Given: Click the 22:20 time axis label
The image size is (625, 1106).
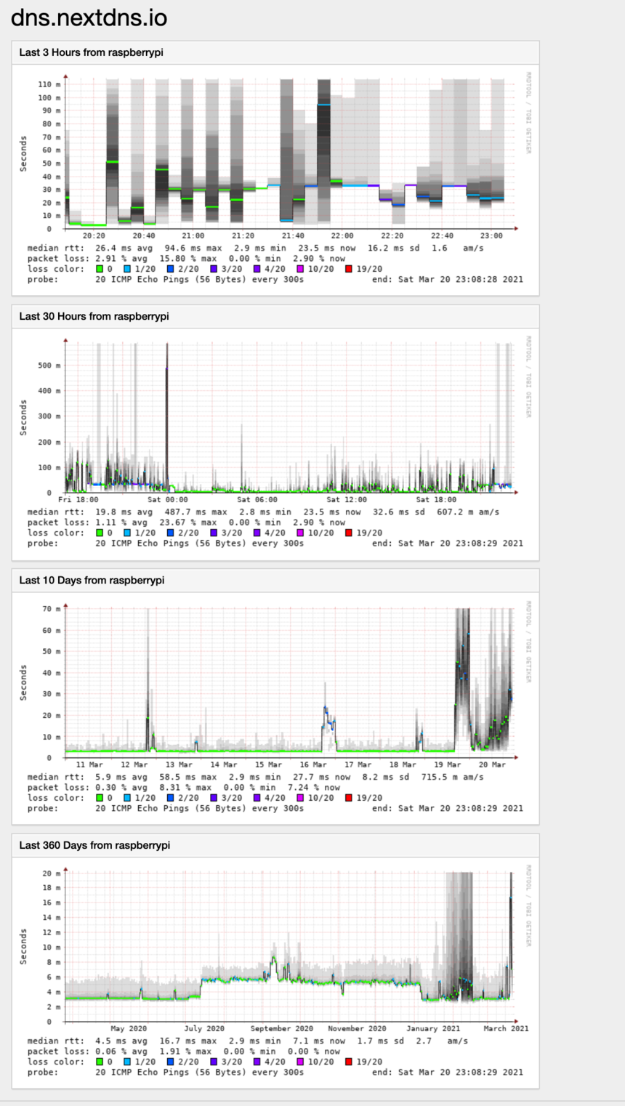Looking at the screenshot, I should 392,235.
